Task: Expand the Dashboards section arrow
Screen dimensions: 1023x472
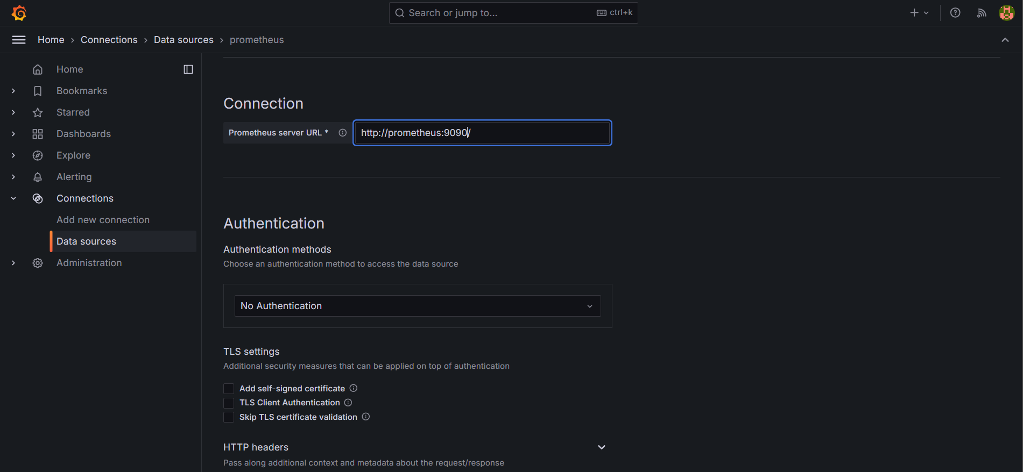Action: click(x=13, y=134)
